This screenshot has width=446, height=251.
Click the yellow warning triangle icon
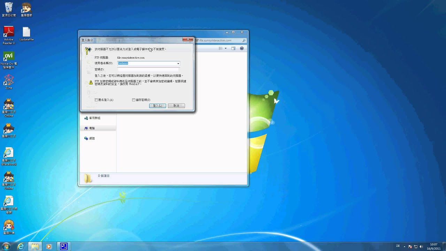(91, 83)
